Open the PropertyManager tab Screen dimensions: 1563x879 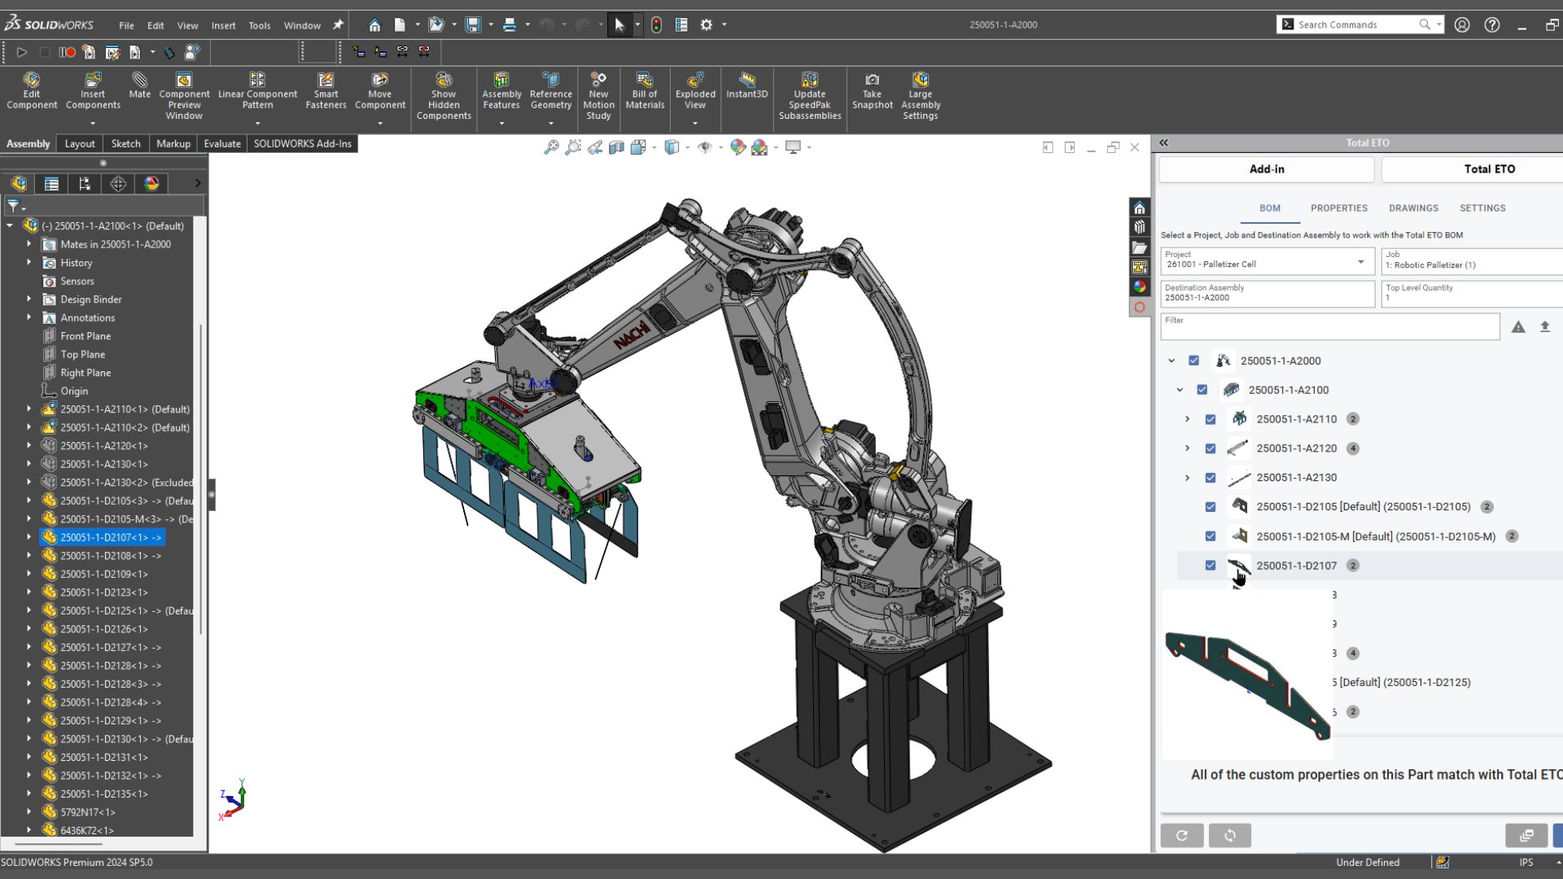[x=51, y=184]
